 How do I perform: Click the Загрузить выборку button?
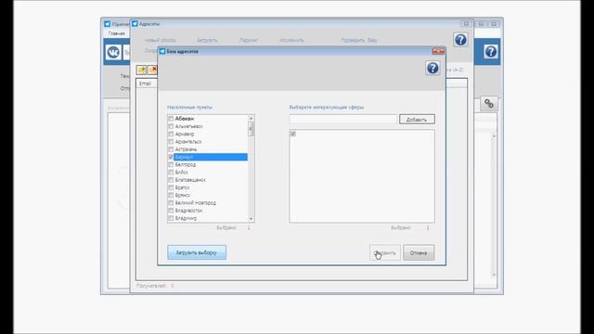[197, 252]
